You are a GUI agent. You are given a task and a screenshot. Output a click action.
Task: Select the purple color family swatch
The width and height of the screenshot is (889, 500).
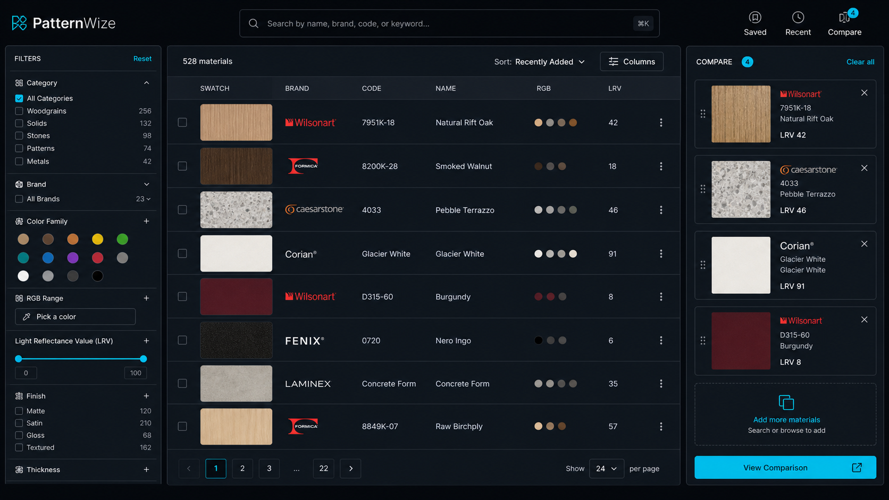click(x=73, y=258)
